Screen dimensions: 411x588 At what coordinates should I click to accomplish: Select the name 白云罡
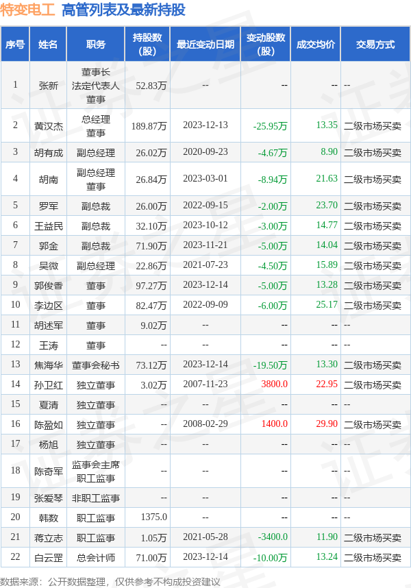49,557
